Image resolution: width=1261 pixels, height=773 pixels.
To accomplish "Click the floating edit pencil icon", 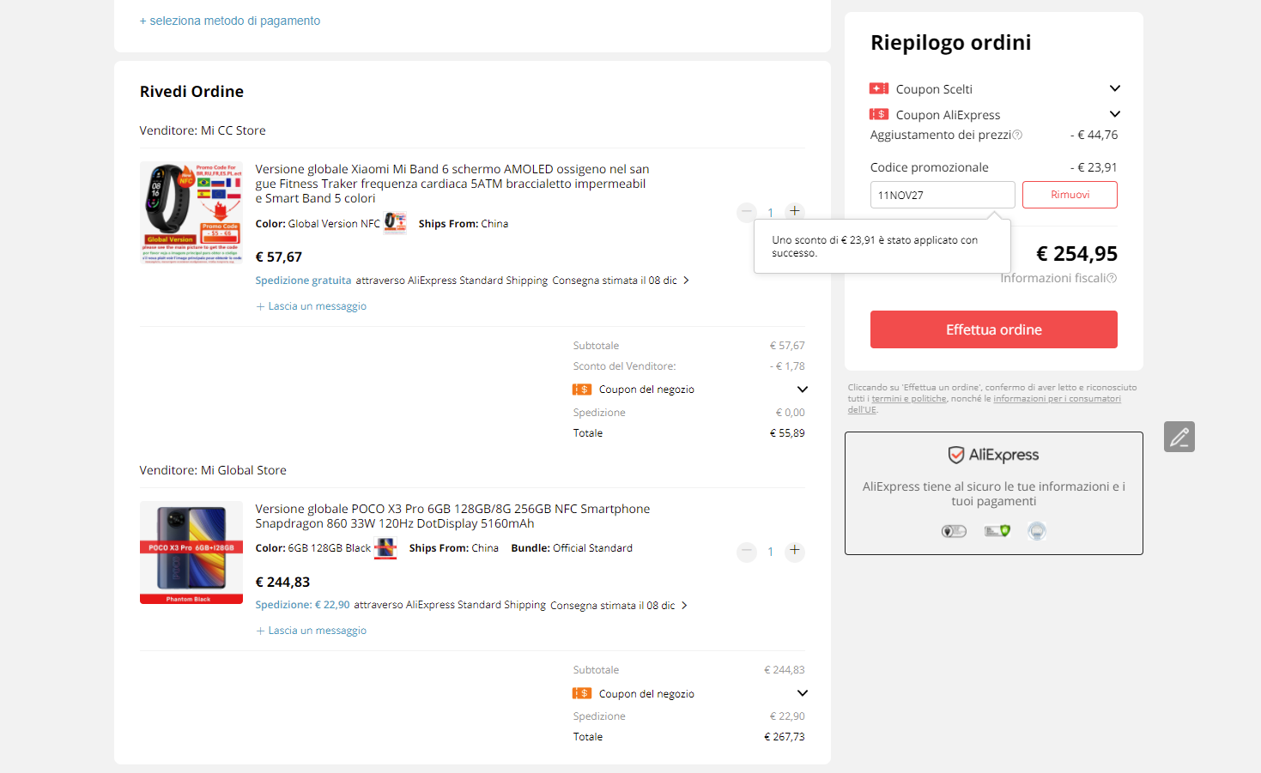I will [1179, 437].
